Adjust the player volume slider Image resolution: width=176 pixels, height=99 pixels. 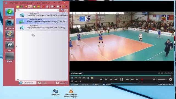point(162,79)
